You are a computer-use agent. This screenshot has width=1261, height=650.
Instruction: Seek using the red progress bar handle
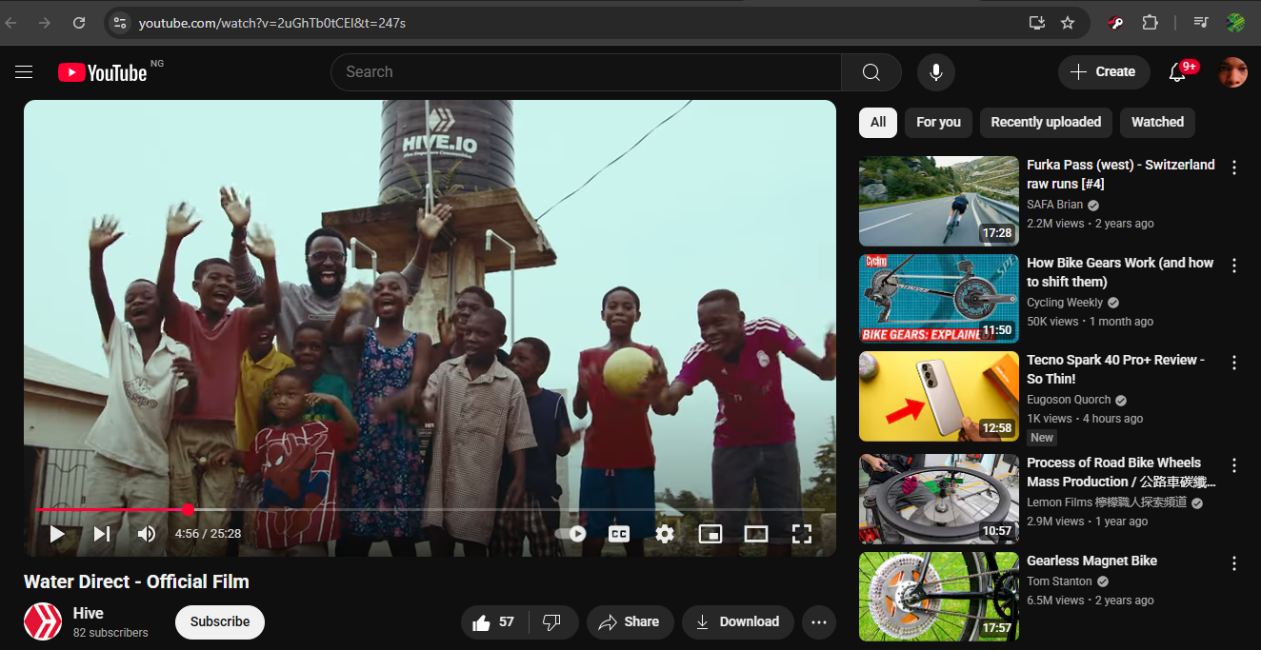click(189, 510)
